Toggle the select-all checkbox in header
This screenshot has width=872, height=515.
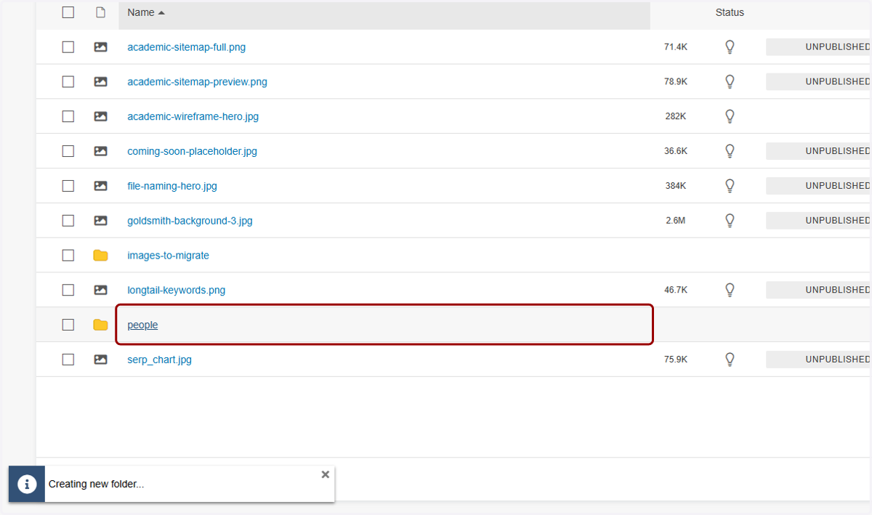[68, 12]
